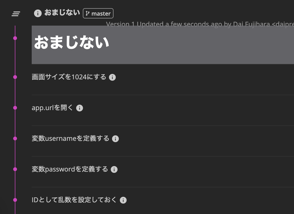The width and height of the screenshot is (294, 214).
Task: Click the IDとして乱数を設定しておく step text
Action: 74,200
